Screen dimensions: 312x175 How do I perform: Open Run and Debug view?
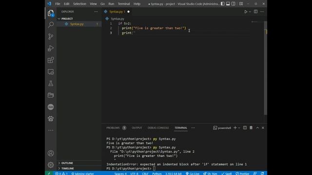point(51,48)
